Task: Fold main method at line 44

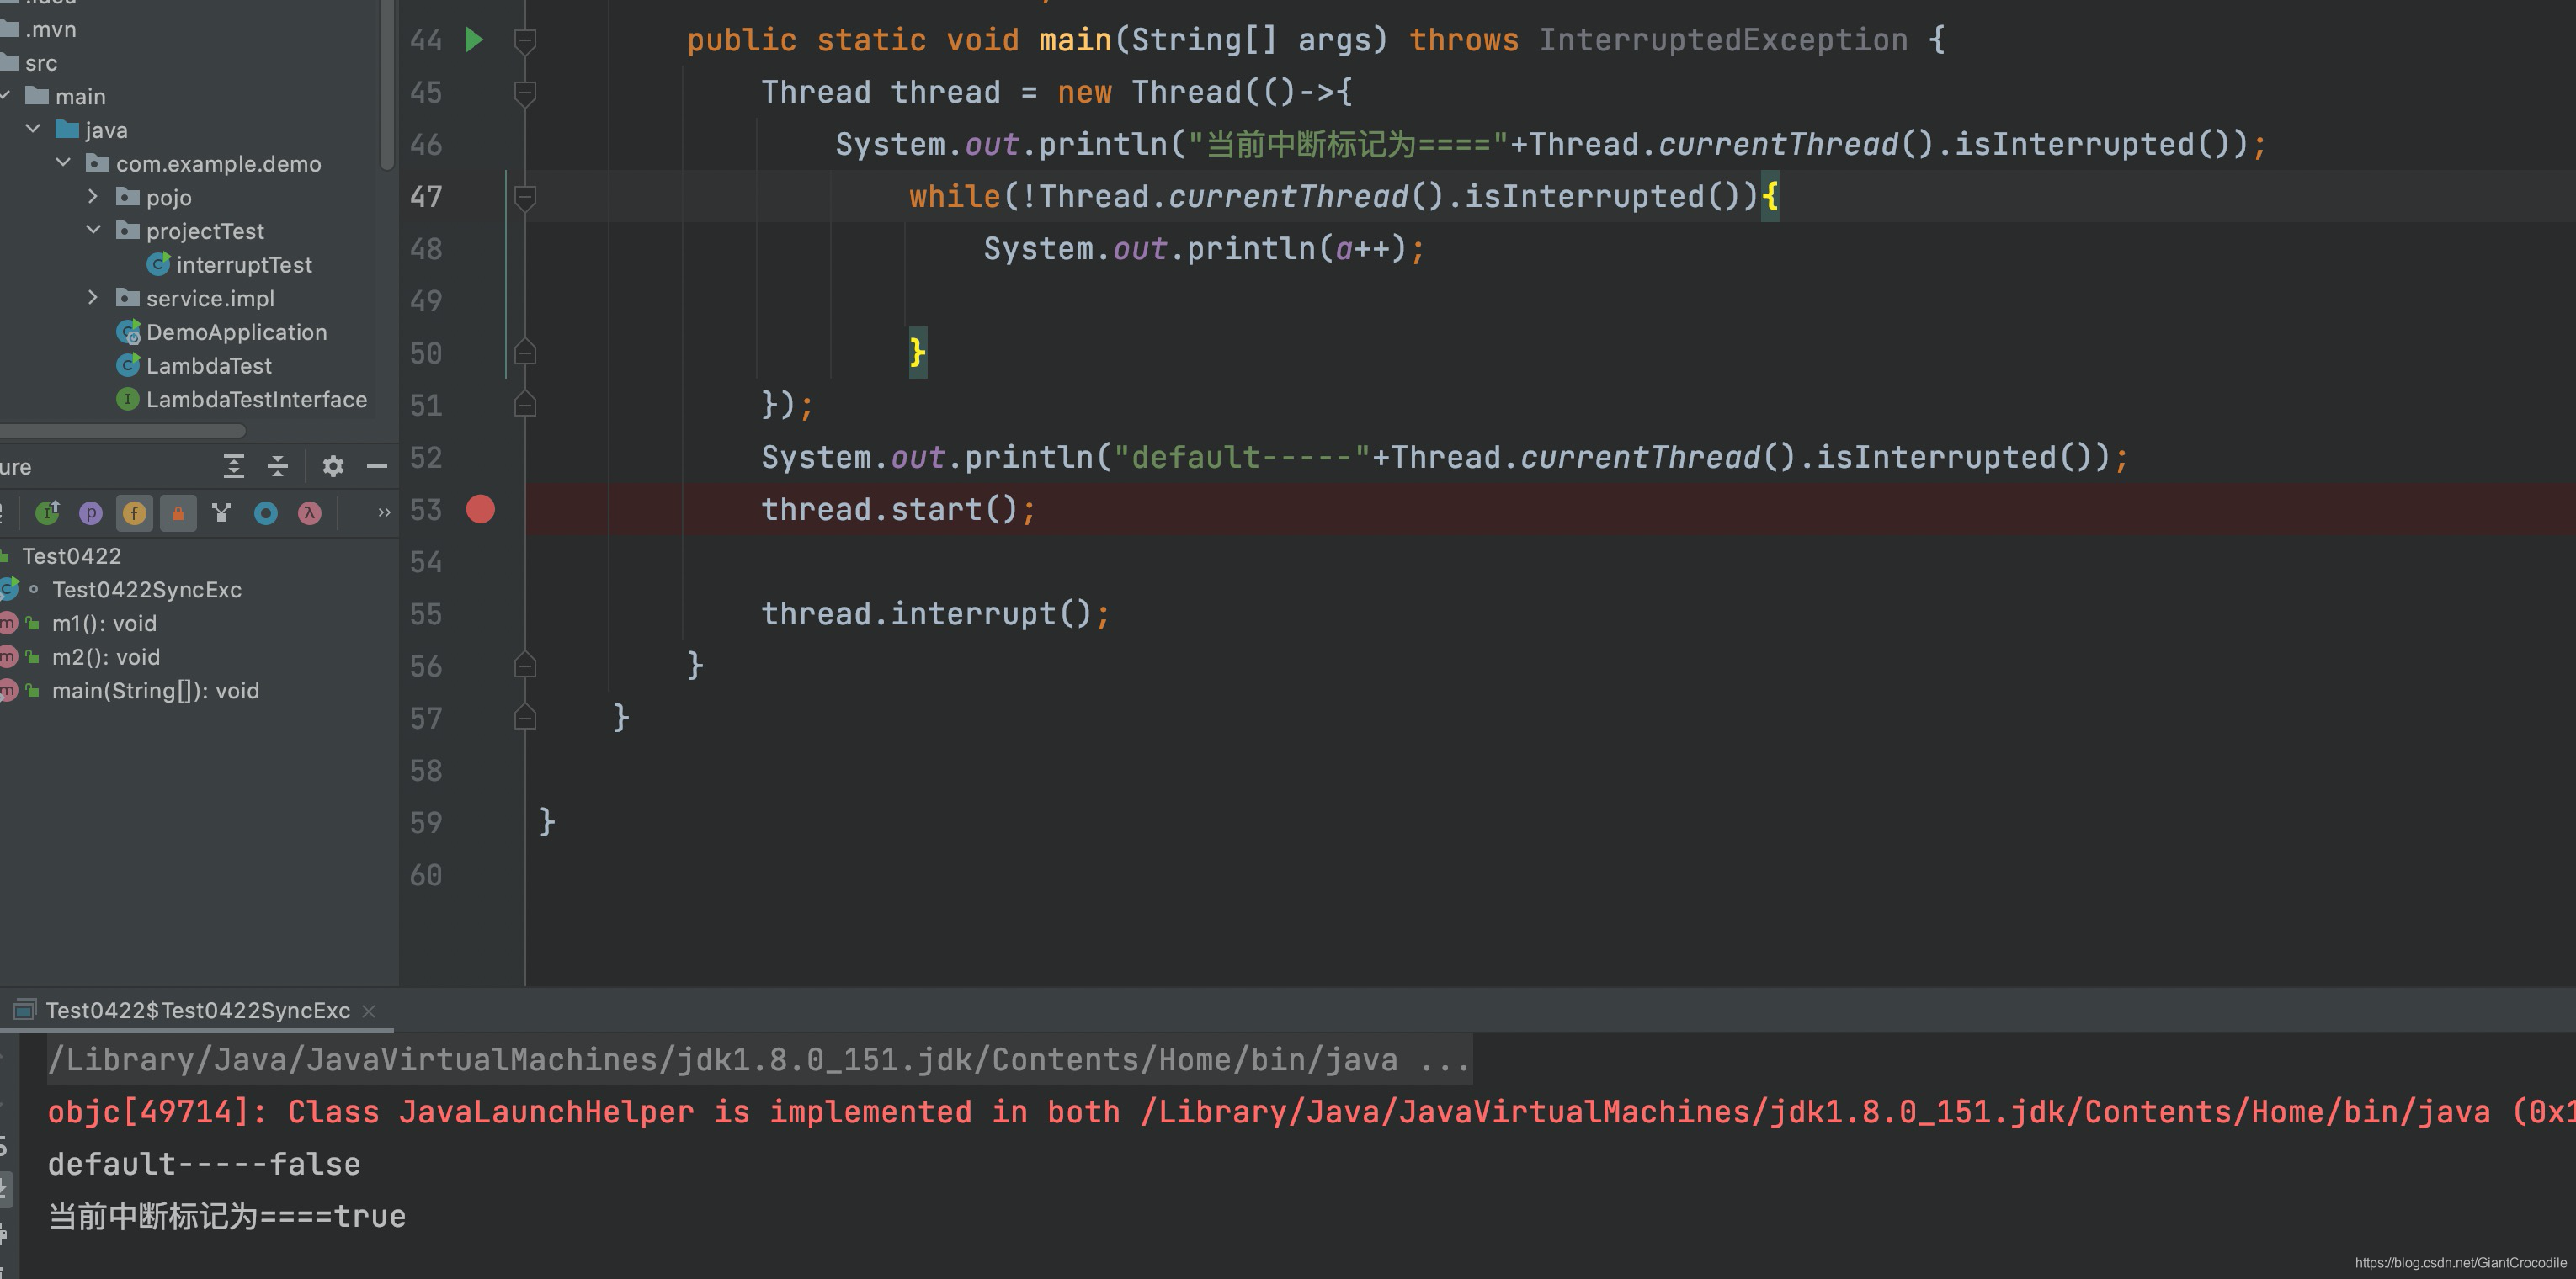Action: pos(525,40)
